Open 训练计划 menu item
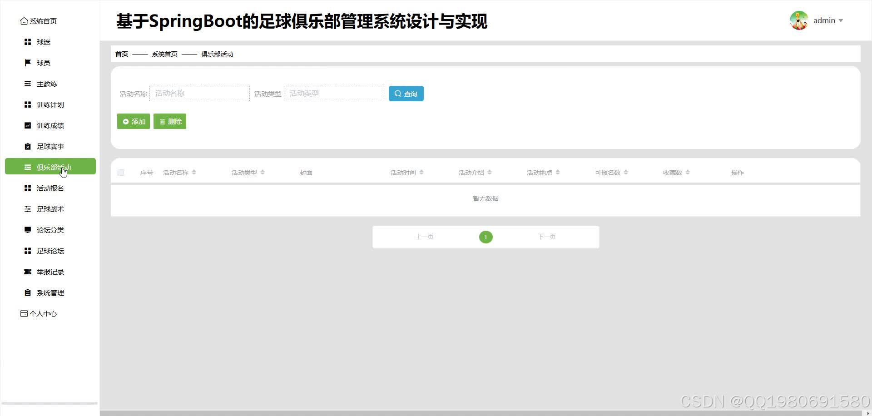The image size is (872, 416). coord(50,104)
